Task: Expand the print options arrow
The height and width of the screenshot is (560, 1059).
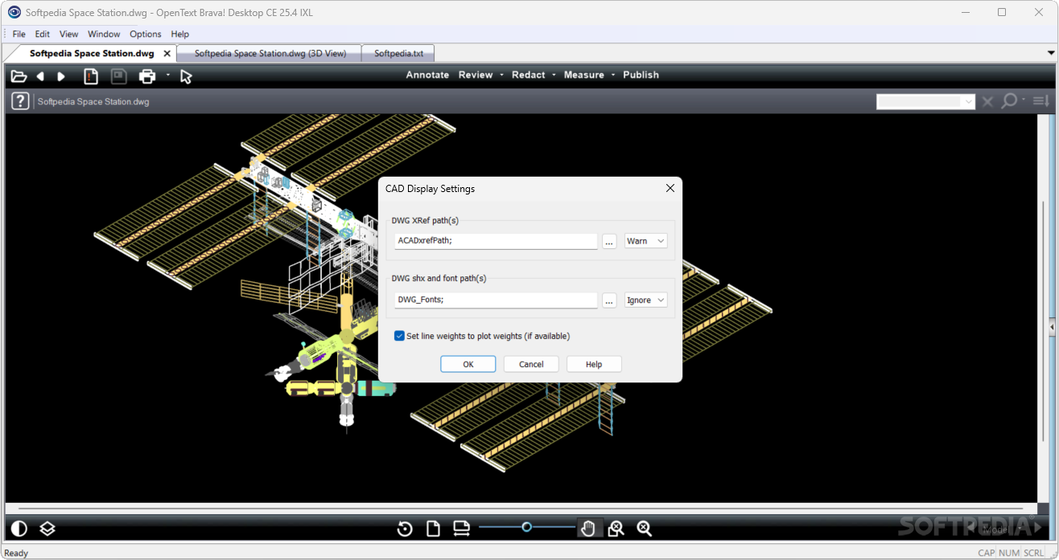Action: click(168, 75)
